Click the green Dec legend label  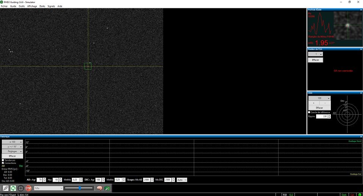pyautogui.click(x=21, y=166)
